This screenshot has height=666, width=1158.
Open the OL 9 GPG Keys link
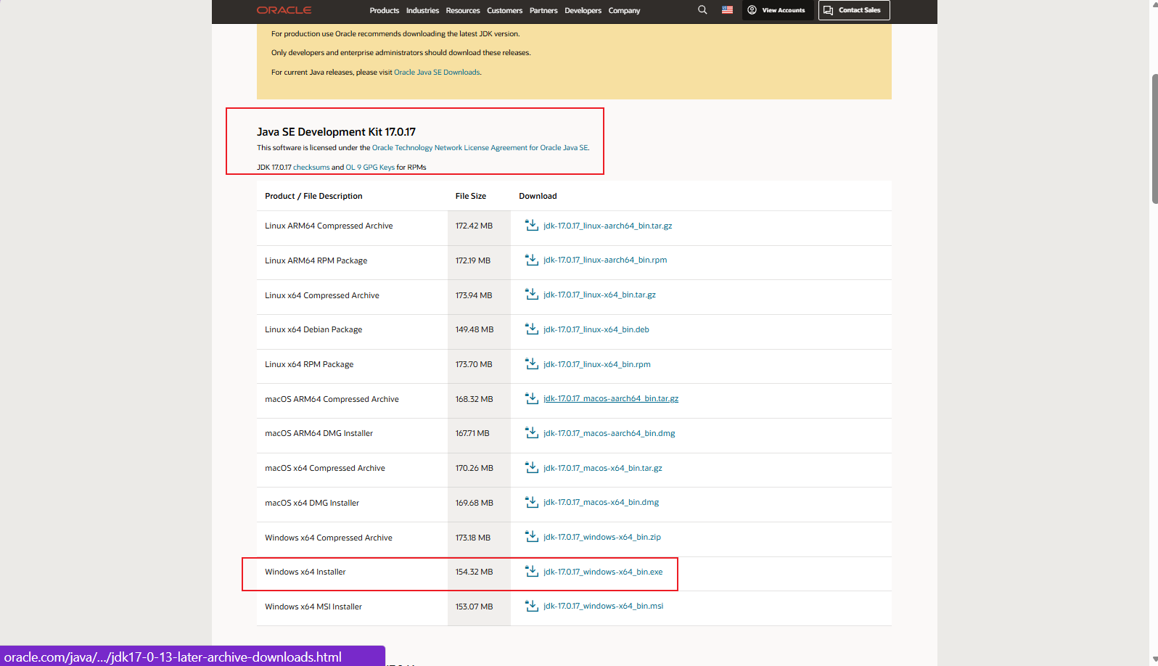[x=370, y=168]
